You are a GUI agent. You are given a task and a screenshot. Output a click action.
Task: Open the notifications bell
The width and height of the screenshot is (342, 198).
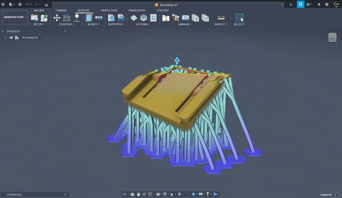319,4
